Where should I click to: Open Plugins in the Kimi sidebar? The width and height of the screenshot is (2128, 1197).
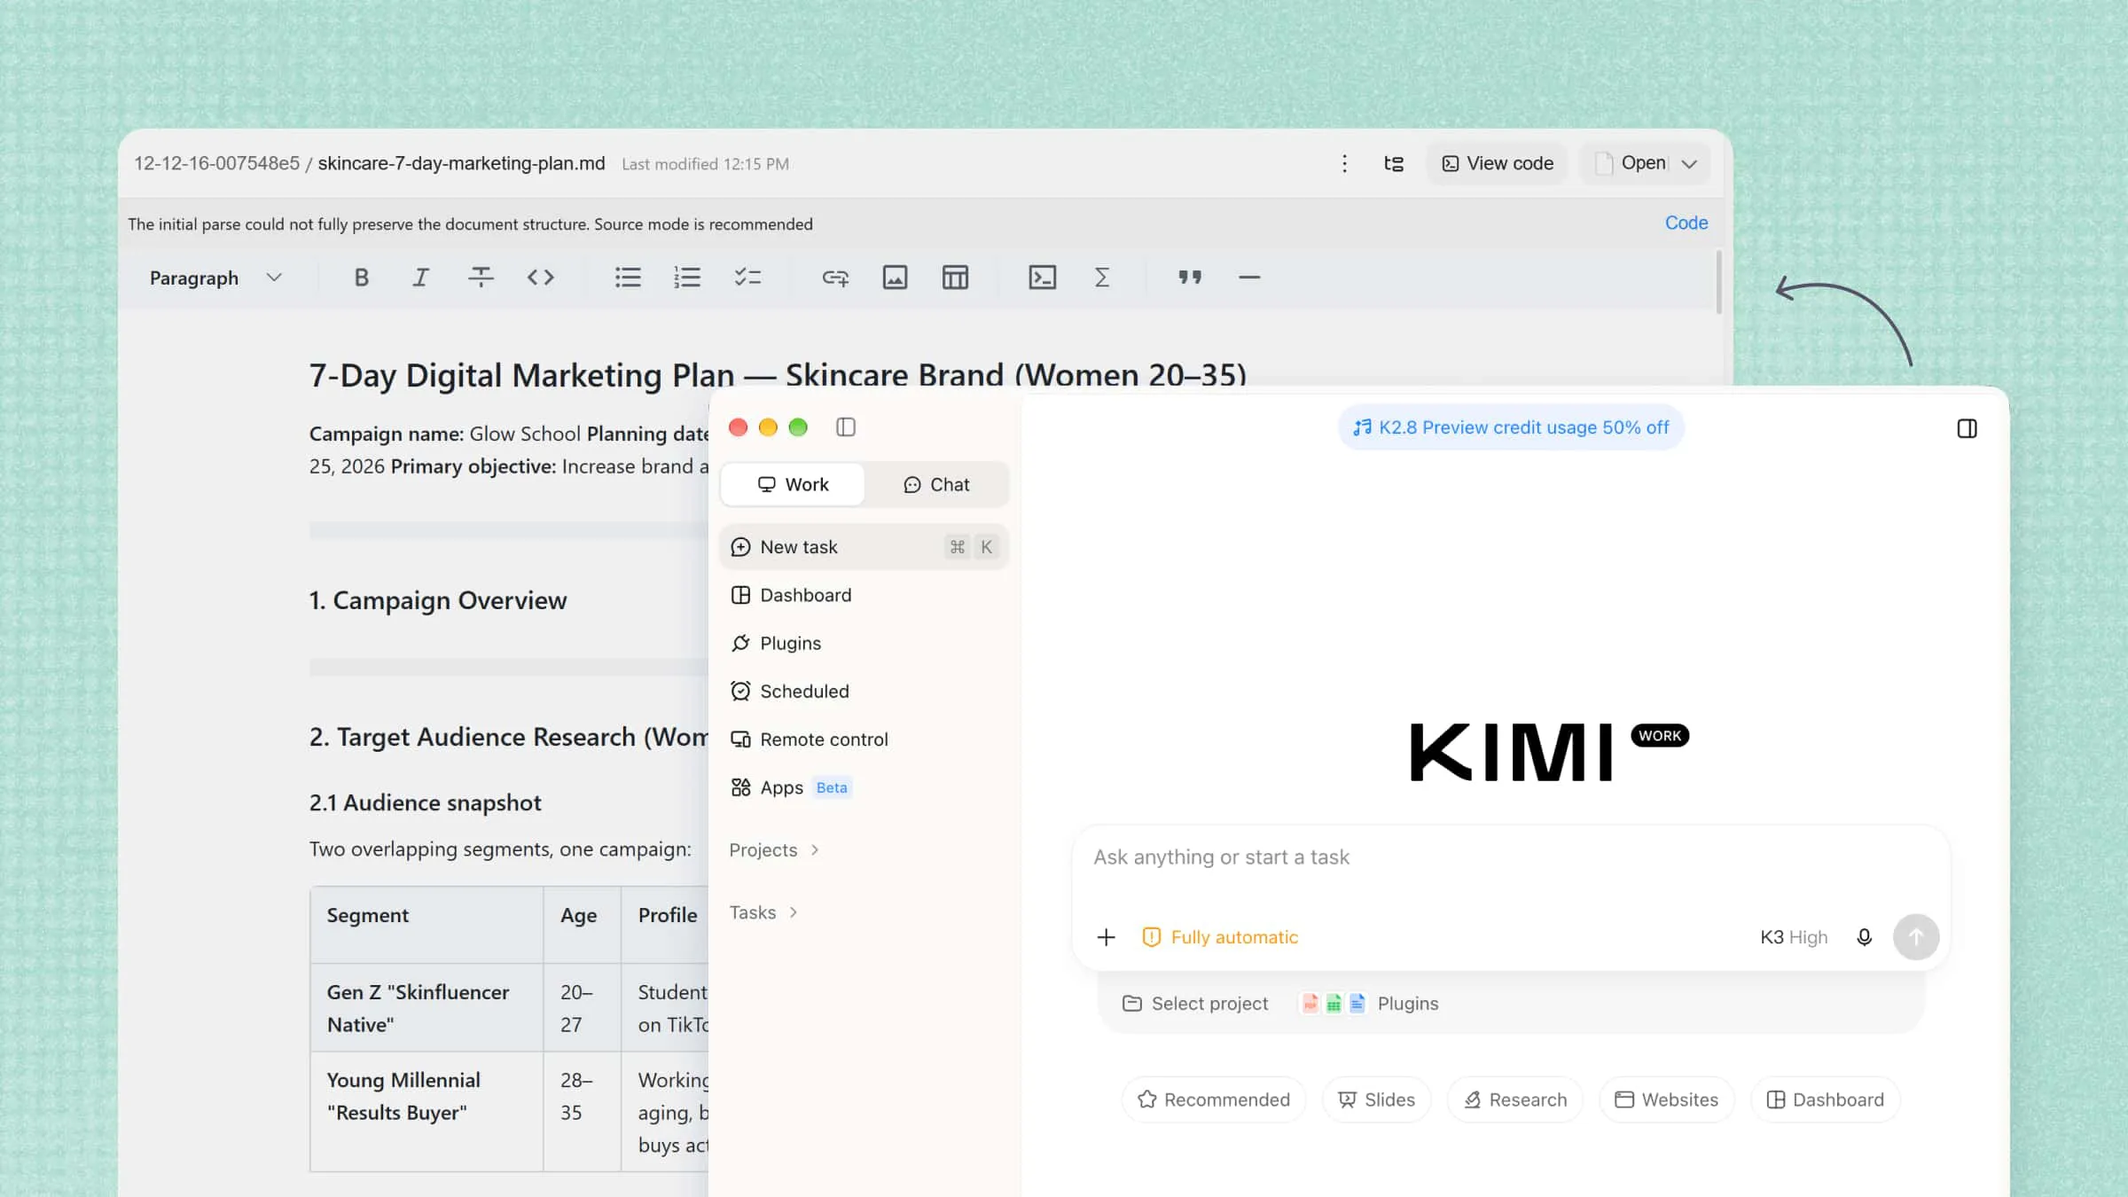click(864, 644)
